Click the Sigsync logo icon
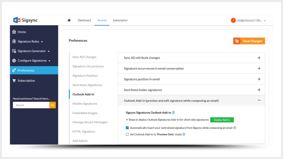Image resolution: width=283 pixels, height=159 pixels. [x=16, y=20]
